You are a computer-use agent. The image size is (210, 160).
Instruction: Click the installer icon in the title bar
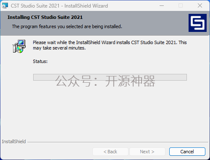(5, 6)
